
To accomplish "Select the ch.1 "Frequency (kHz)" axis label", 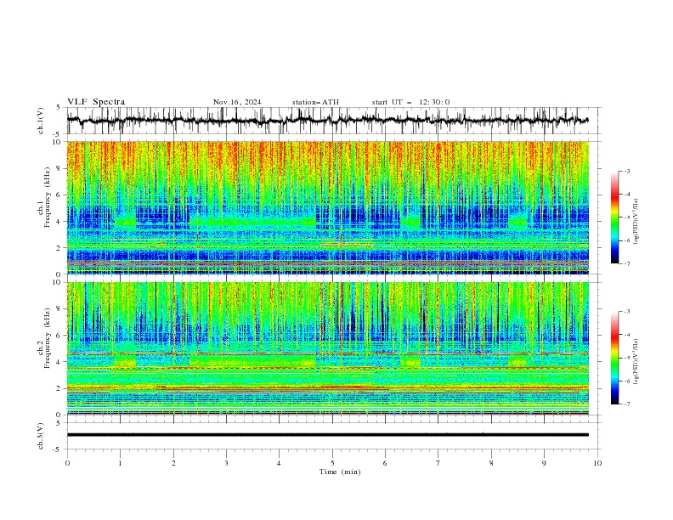I will [48, 197].
